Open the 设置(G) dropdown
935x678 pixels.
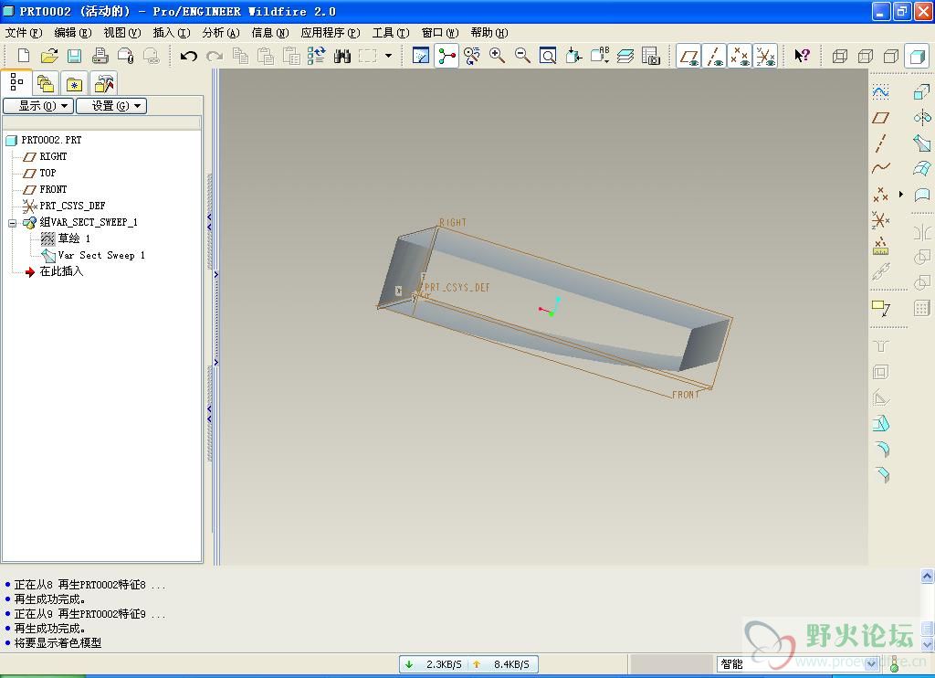pos(111,106)
